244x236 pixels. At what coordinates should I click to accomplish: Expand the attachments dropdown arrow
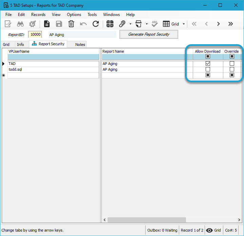pos(130,24)
